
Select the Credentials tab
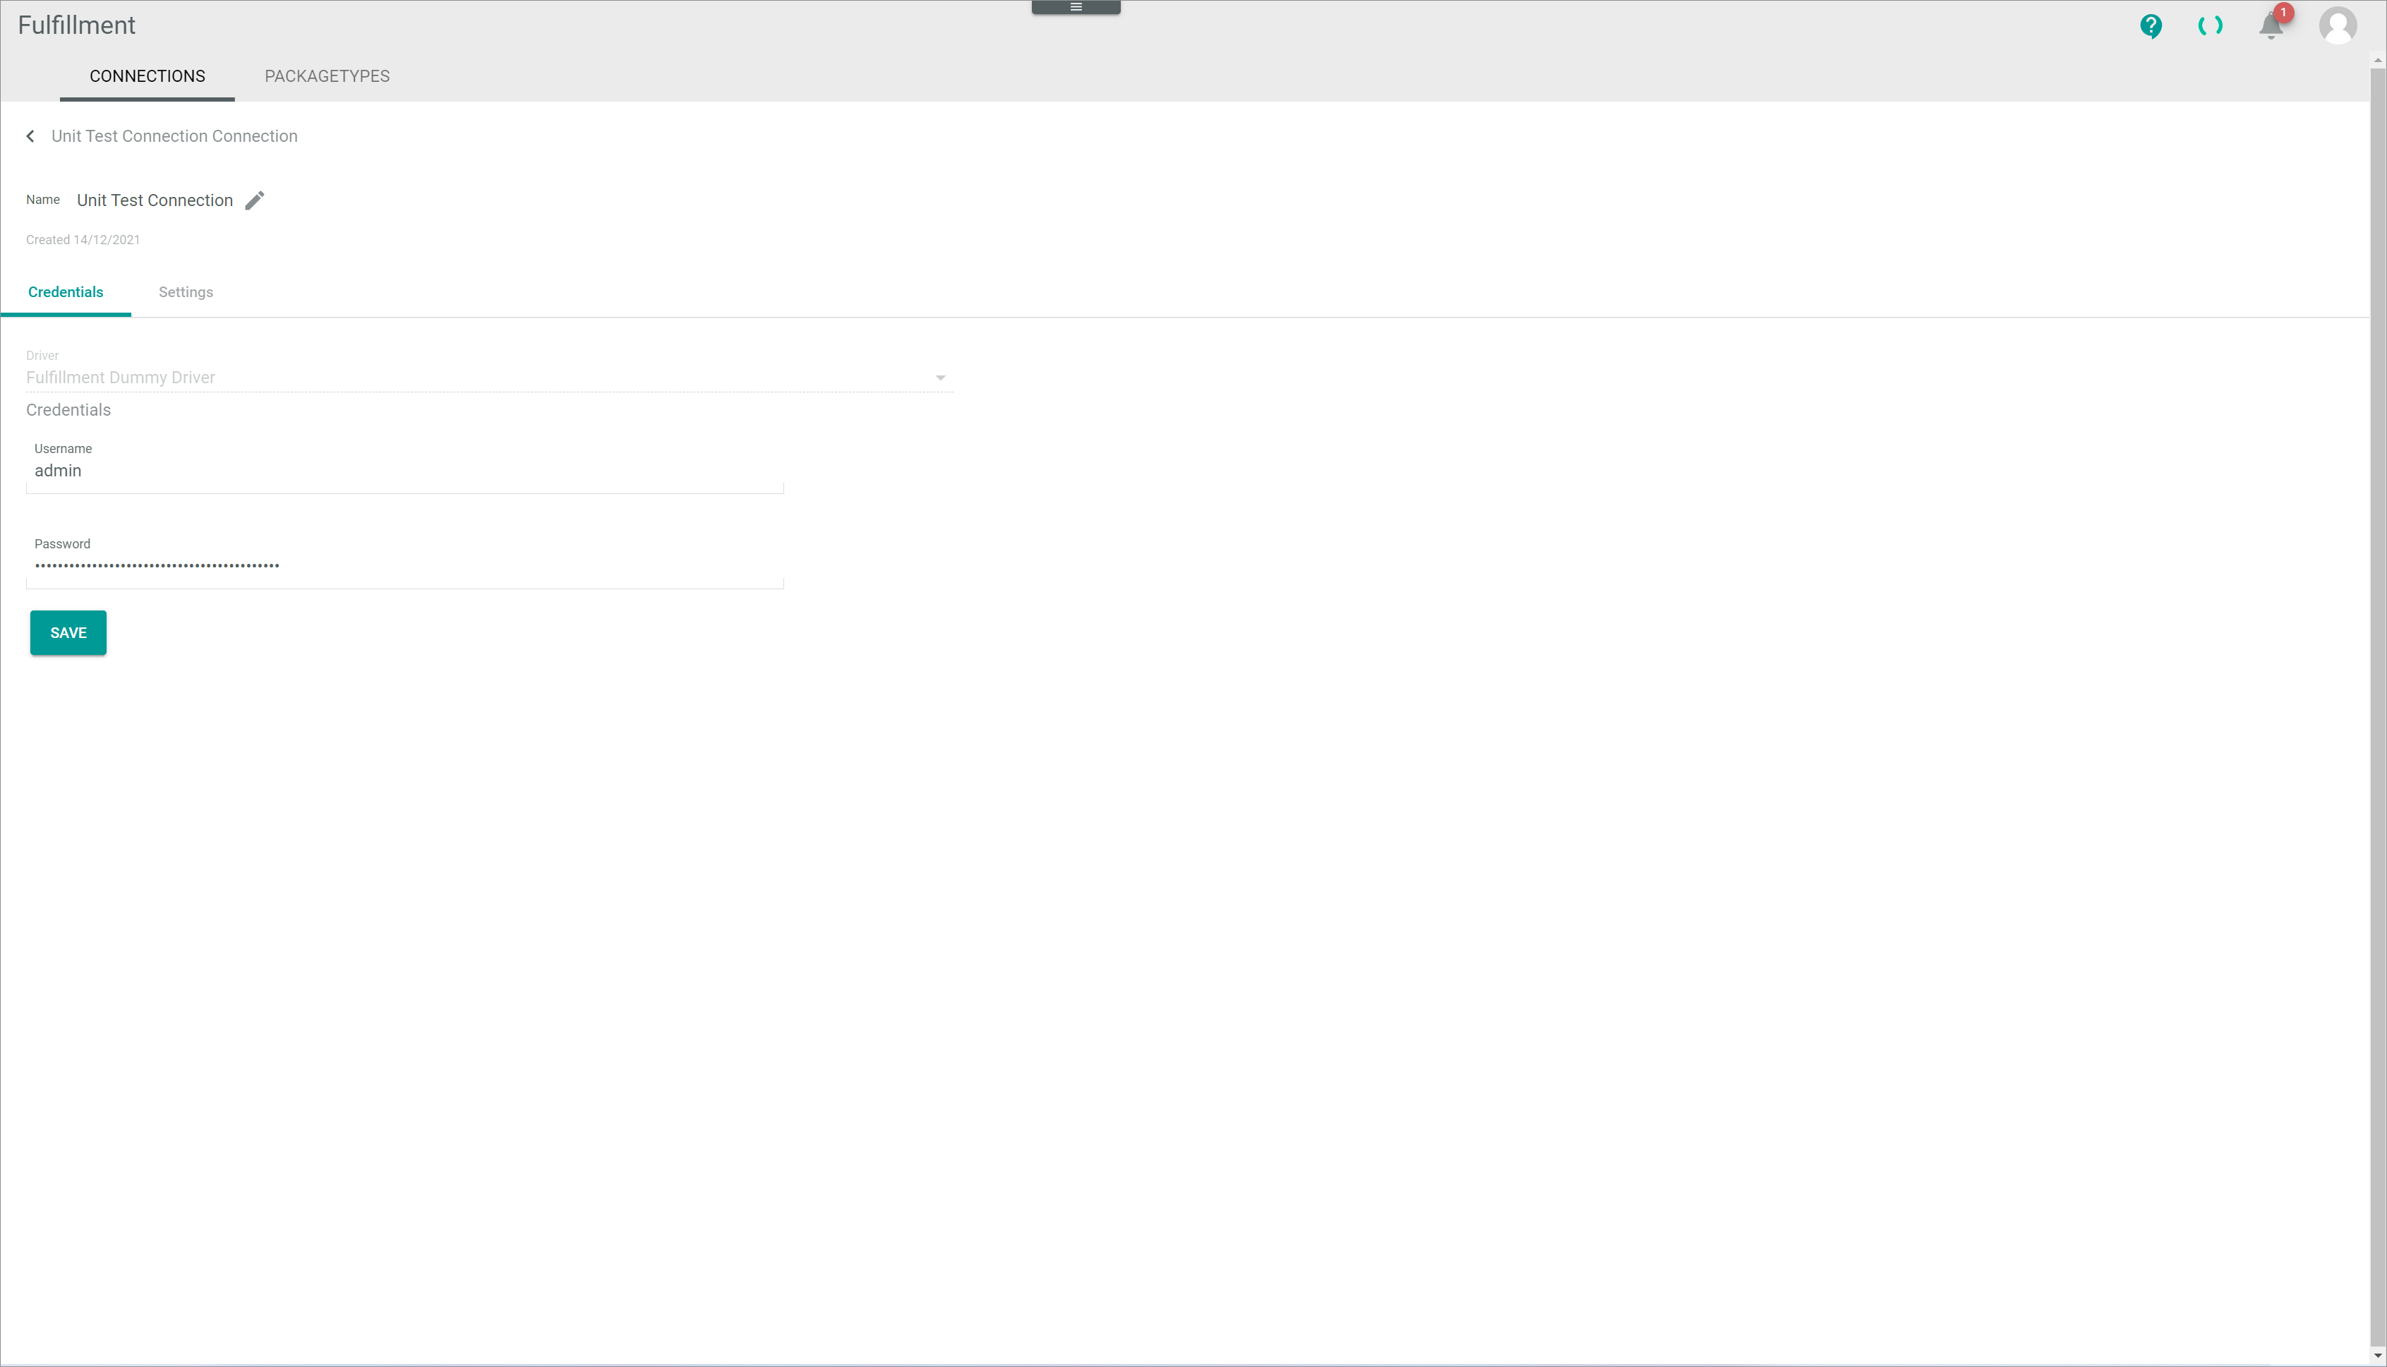(x=66, y=291)
